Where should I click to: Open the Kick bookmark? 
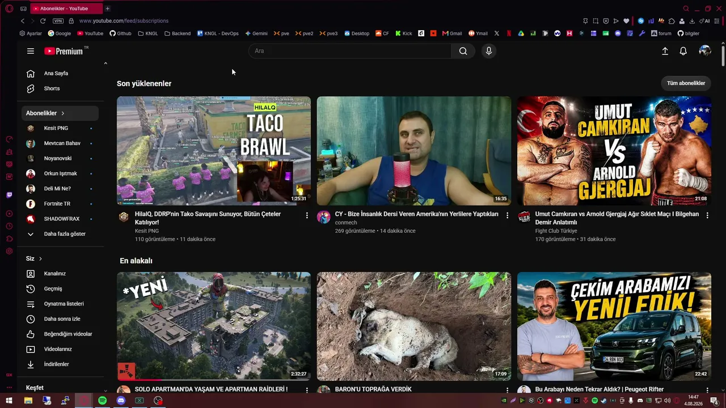click(404, 33)
